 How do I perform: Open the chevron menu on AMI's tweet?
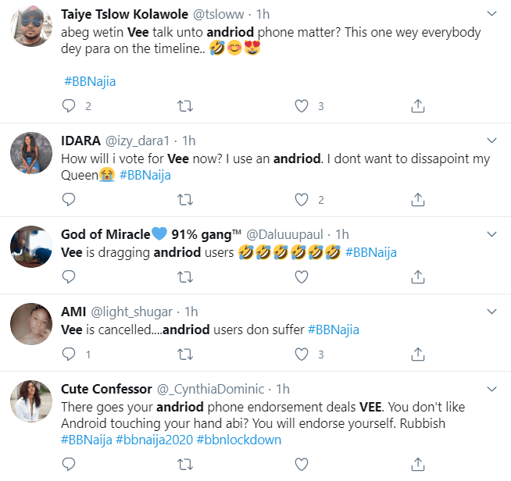point(491,312)
